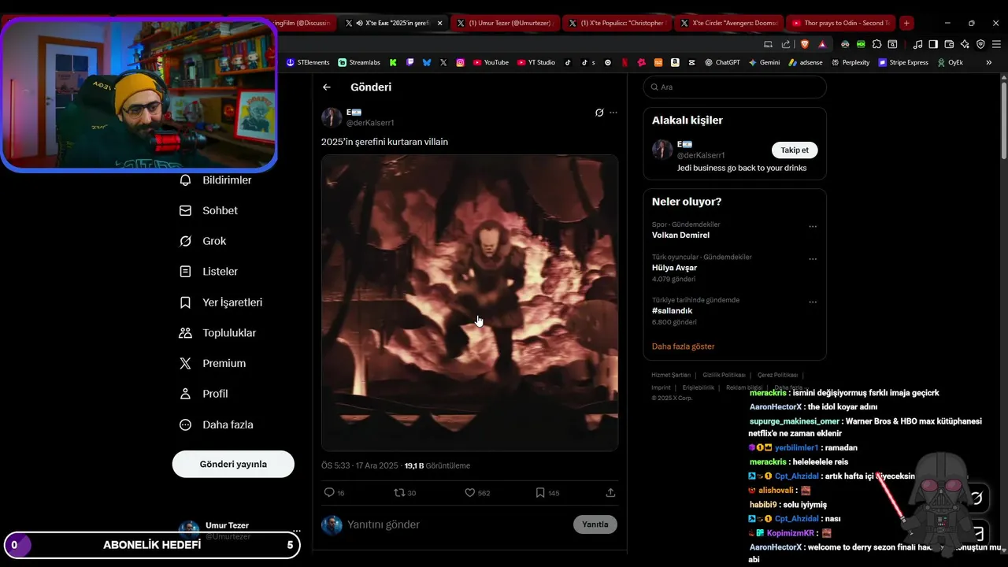Screen dimensions: 1008x567
Task: Open the Stripe Express bookmark
Action: [903, 62]
